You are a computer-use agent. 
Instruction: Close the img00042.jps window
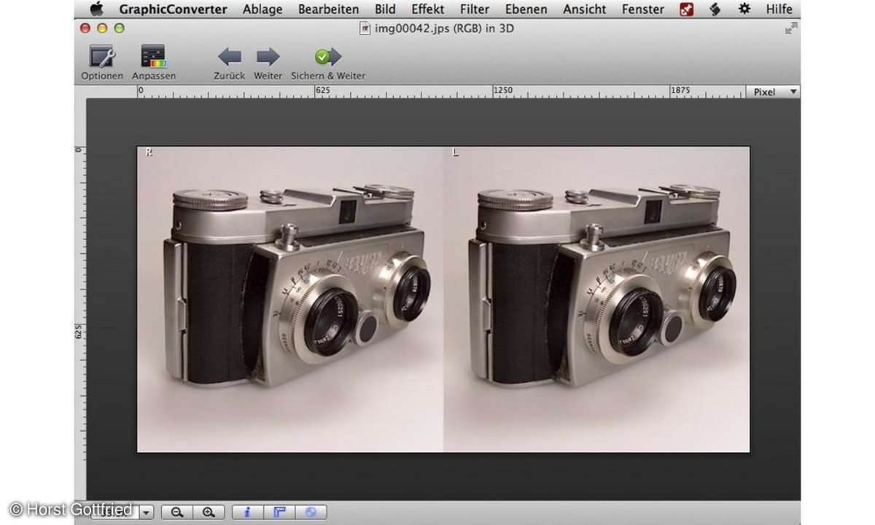pyautogui.click(x=85, y=28)
